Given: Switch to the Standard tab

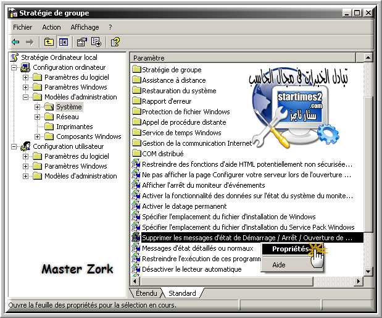Looking at the screenshot, I should [182, 293].
